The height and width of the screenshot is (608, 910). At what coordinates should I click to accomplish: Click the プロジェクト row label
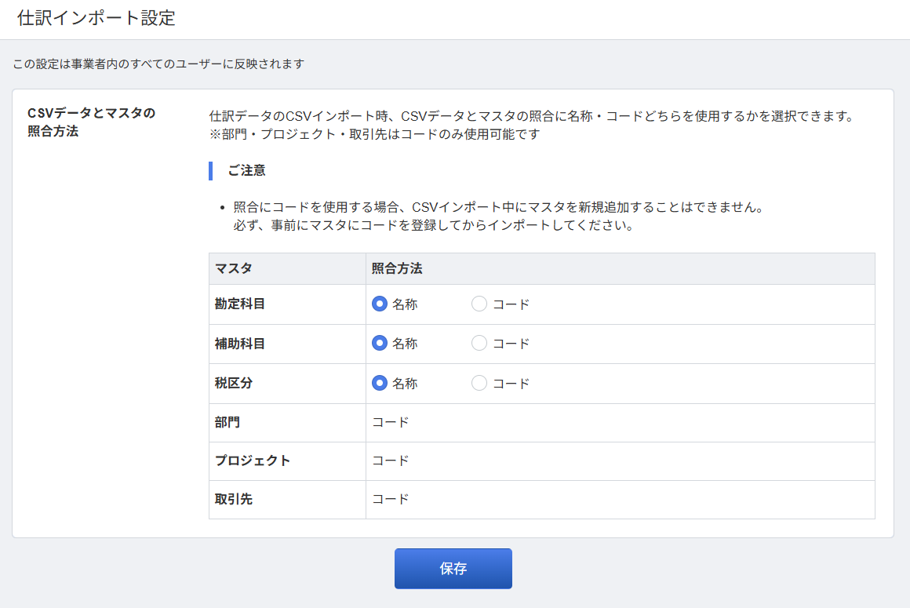click(253, 461)
